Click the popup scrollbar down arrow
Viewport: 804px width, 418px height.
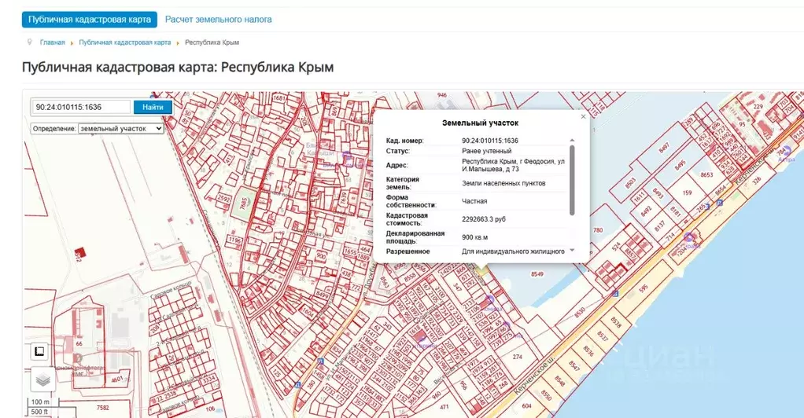click(572, 251)
